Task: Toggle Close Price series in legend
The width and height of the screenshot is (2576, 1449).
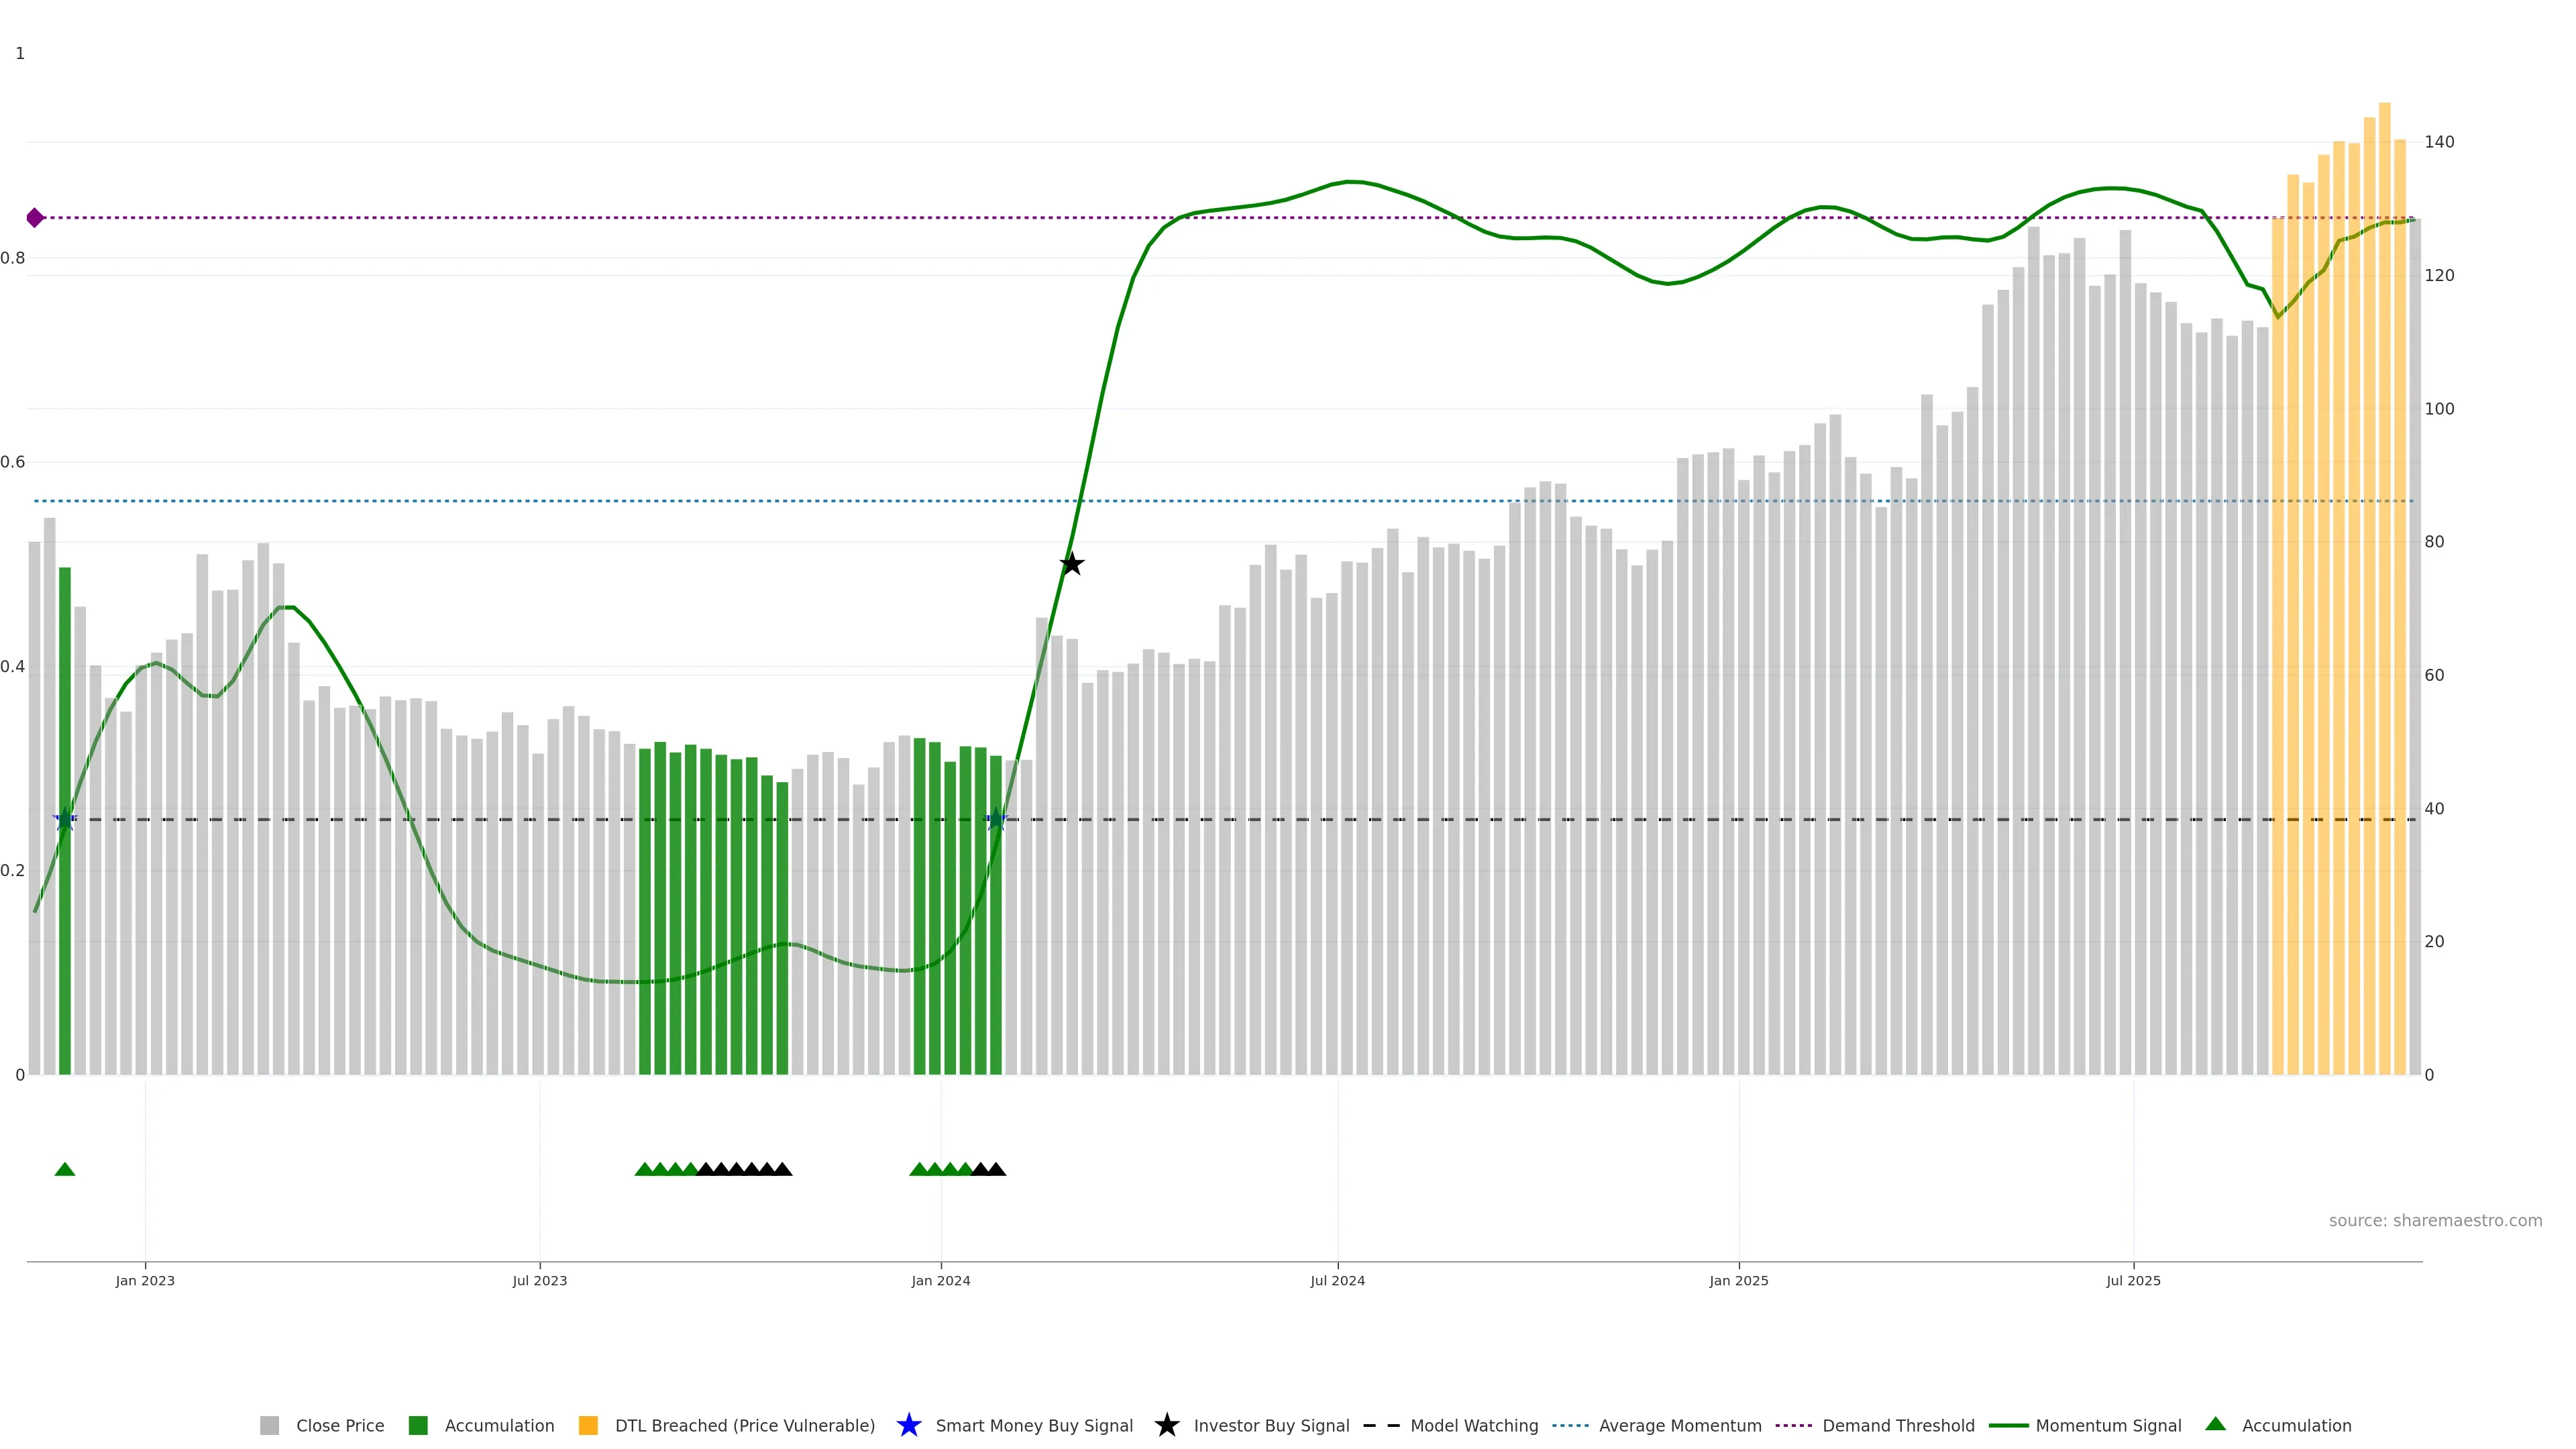Action: click(x=339, y=1426)
